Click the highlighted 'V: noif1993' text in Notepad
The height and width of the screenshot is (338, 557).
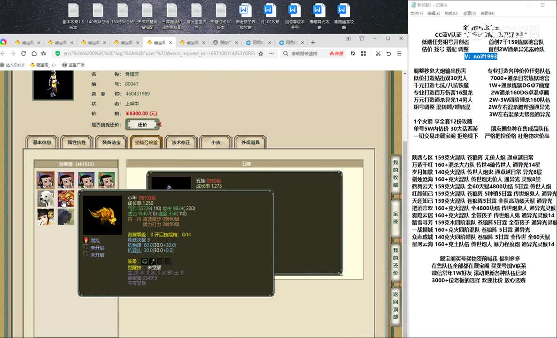(480, 56)
